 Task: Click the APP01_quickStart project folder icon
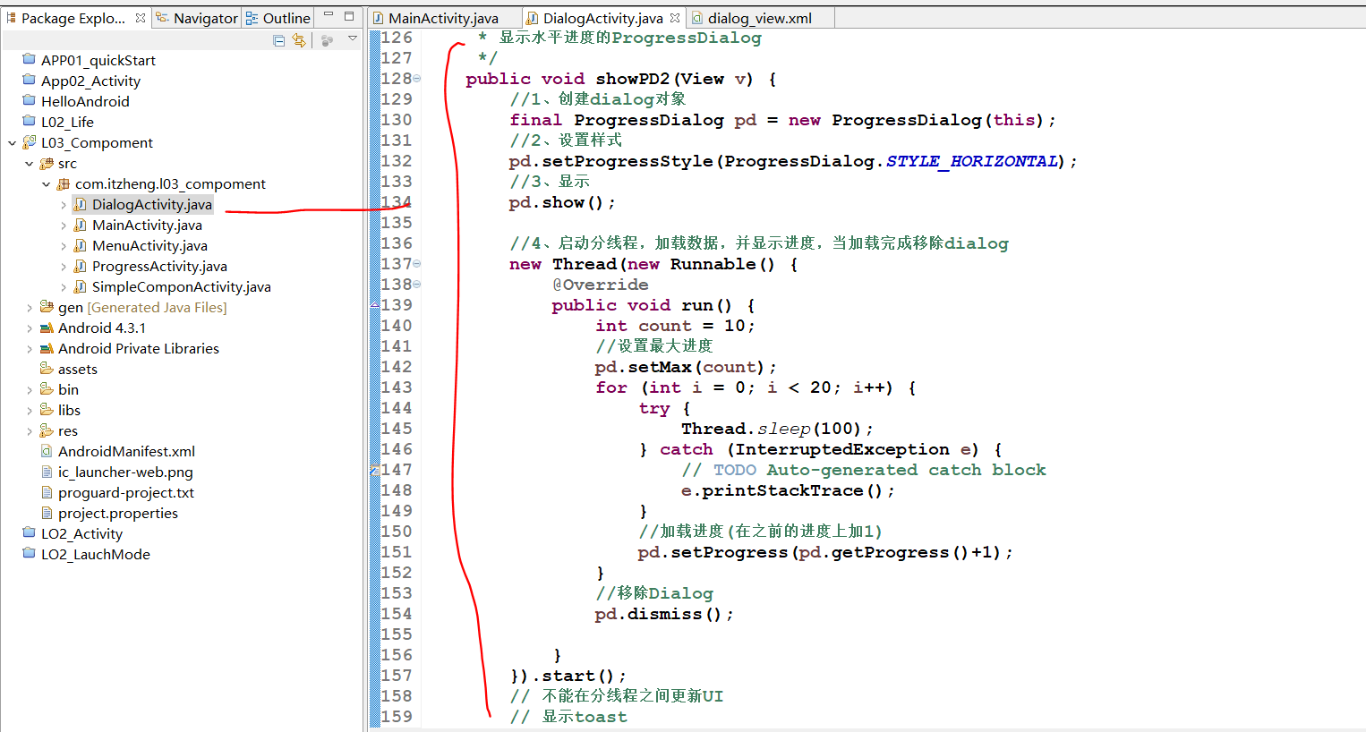click(29, 59)
